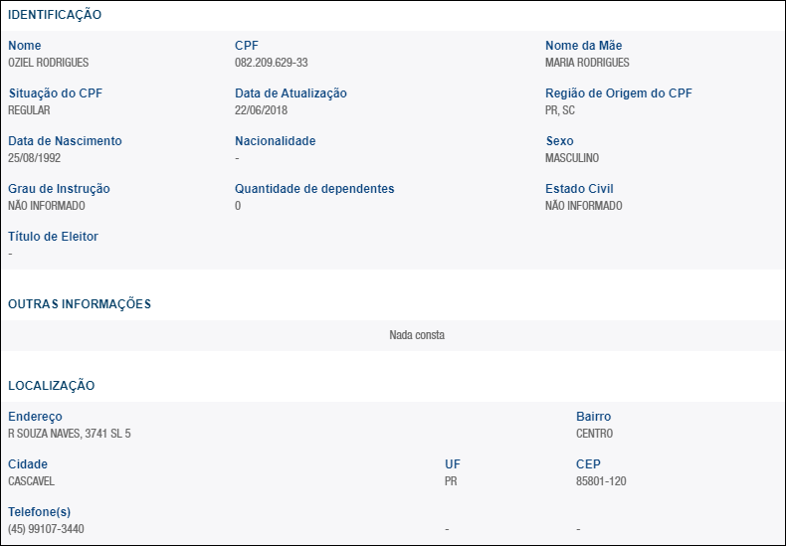Screen dimensions: 786x546
Task: Click the Nacionalidade label
Action: coord(275,141)
